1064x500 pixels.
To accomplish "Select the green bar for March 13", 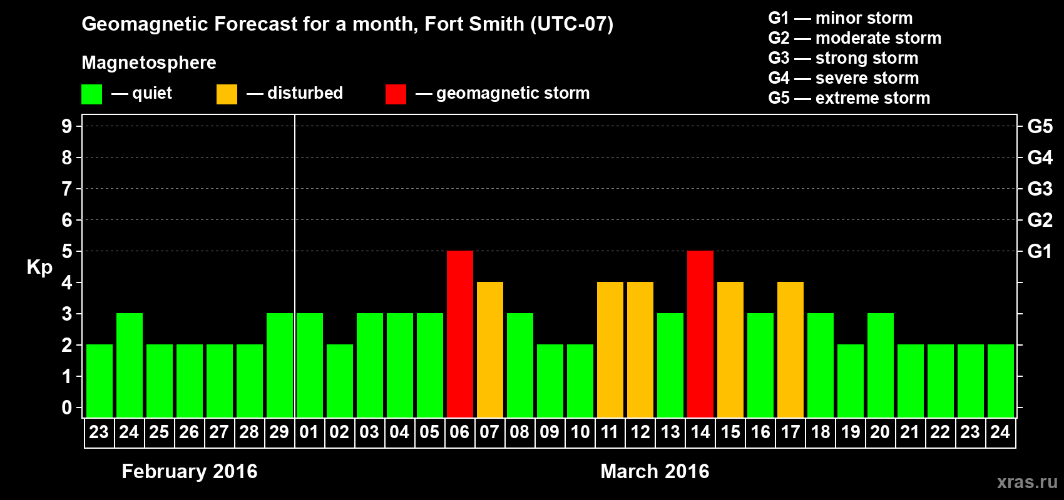I will [670, 365].
